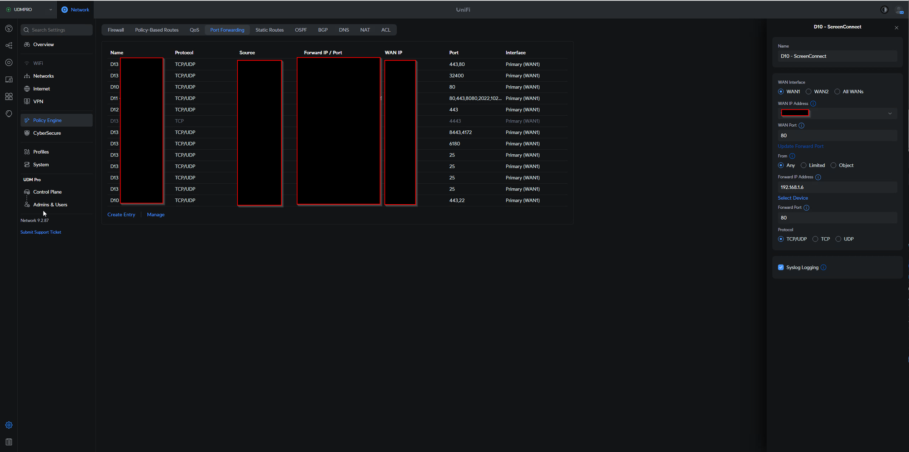Click the settings gear icon at bottom left

coord(9,425)
